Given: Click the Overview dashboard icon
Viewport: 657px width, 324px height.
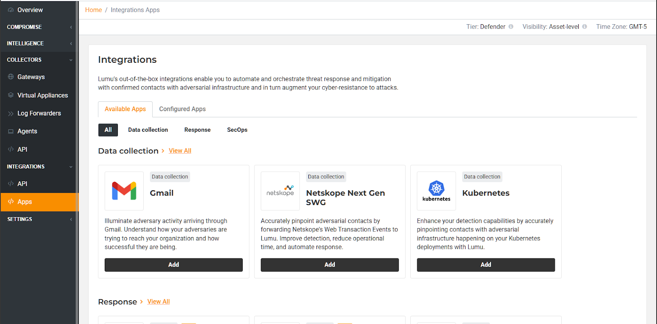Looking at the screenshot, I should pos(11,10).
